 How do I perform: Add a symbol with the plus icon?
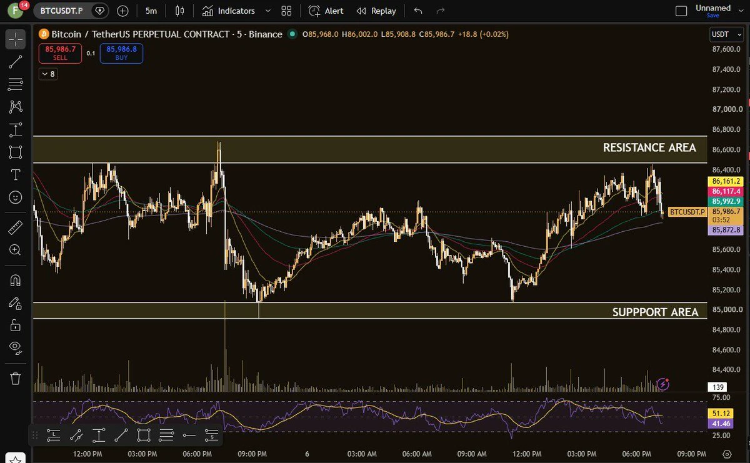pos(123,11)
